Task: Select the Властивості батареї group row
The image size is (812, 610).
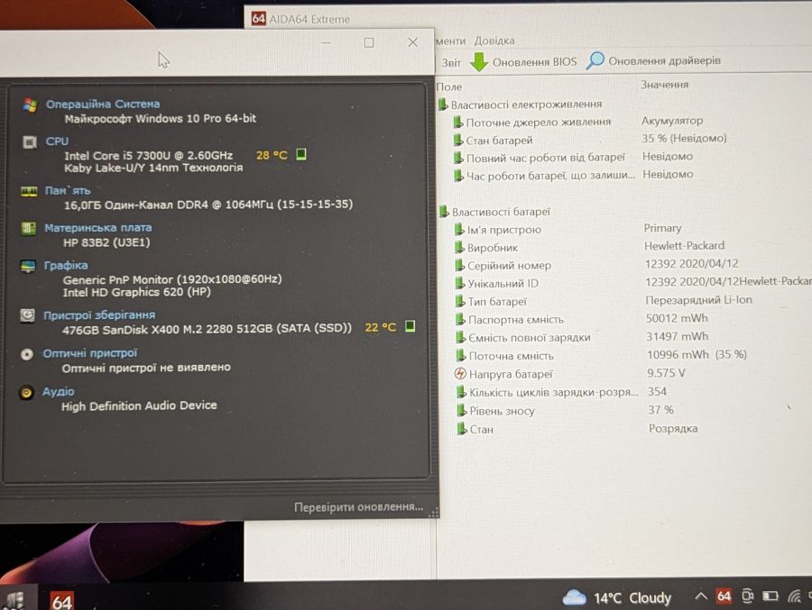Action: [x=495, y=212]
